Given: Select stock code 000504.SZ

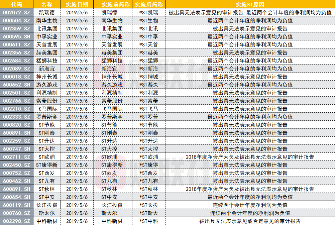Looking at the screenshot, I should pos(17,20).
